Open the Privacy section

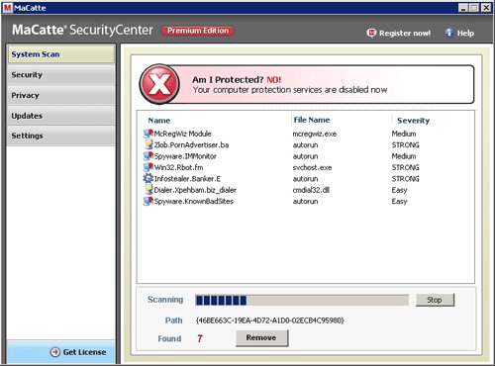61,95
